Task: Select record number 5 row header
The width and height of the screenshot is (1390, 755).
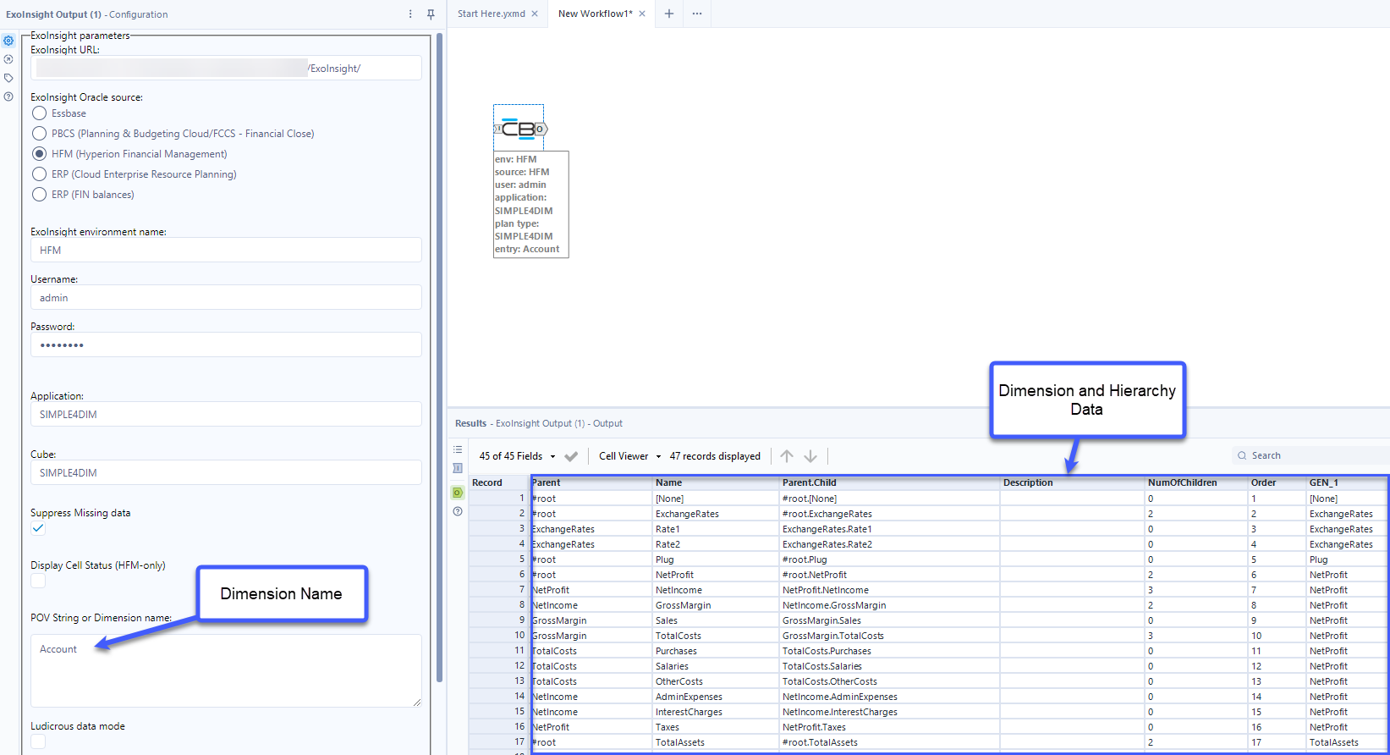Action: pyautogui.click(x=499, y=559)
